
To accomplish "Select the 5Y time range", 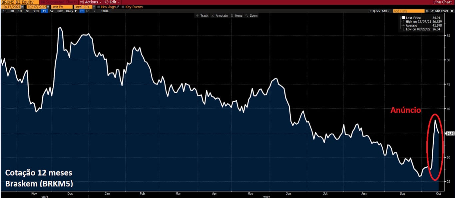I will 52,11.
